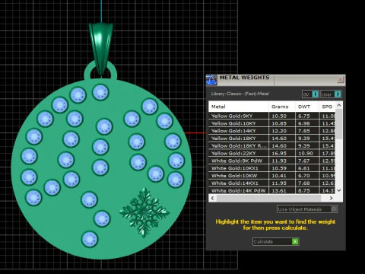
Task: Click the 7.67 DWT value
Action: click(304, 161)
